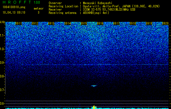Click the Ovserver field label

[x=55, y=3]
